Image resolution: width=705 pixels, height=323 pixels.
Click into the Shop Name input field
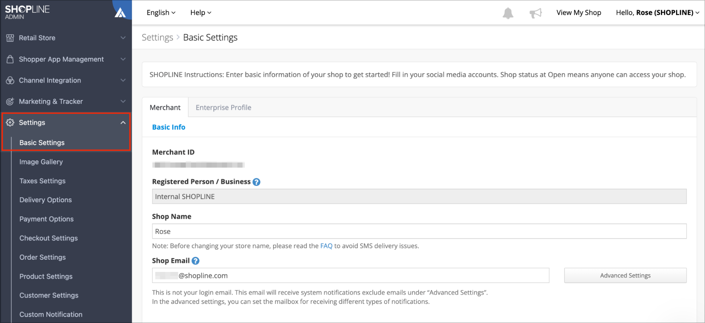(x=419, y=231)
